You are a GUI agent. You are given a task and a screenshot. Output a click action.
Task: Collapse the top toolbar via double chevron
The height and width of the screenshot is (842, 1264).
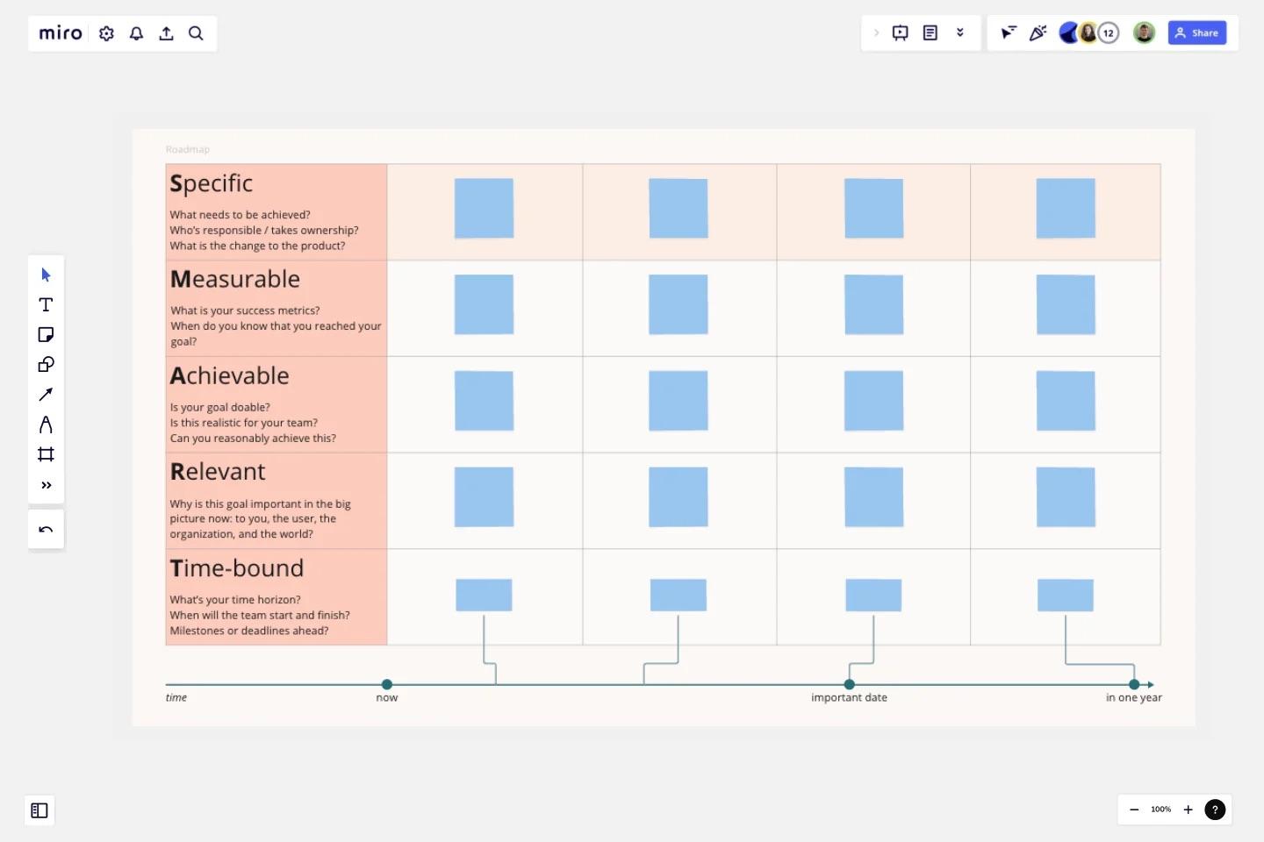(x=959, y=32)
